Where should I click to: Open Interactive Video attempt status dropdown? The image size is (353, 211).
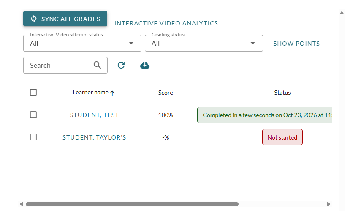tap(82, 43)
